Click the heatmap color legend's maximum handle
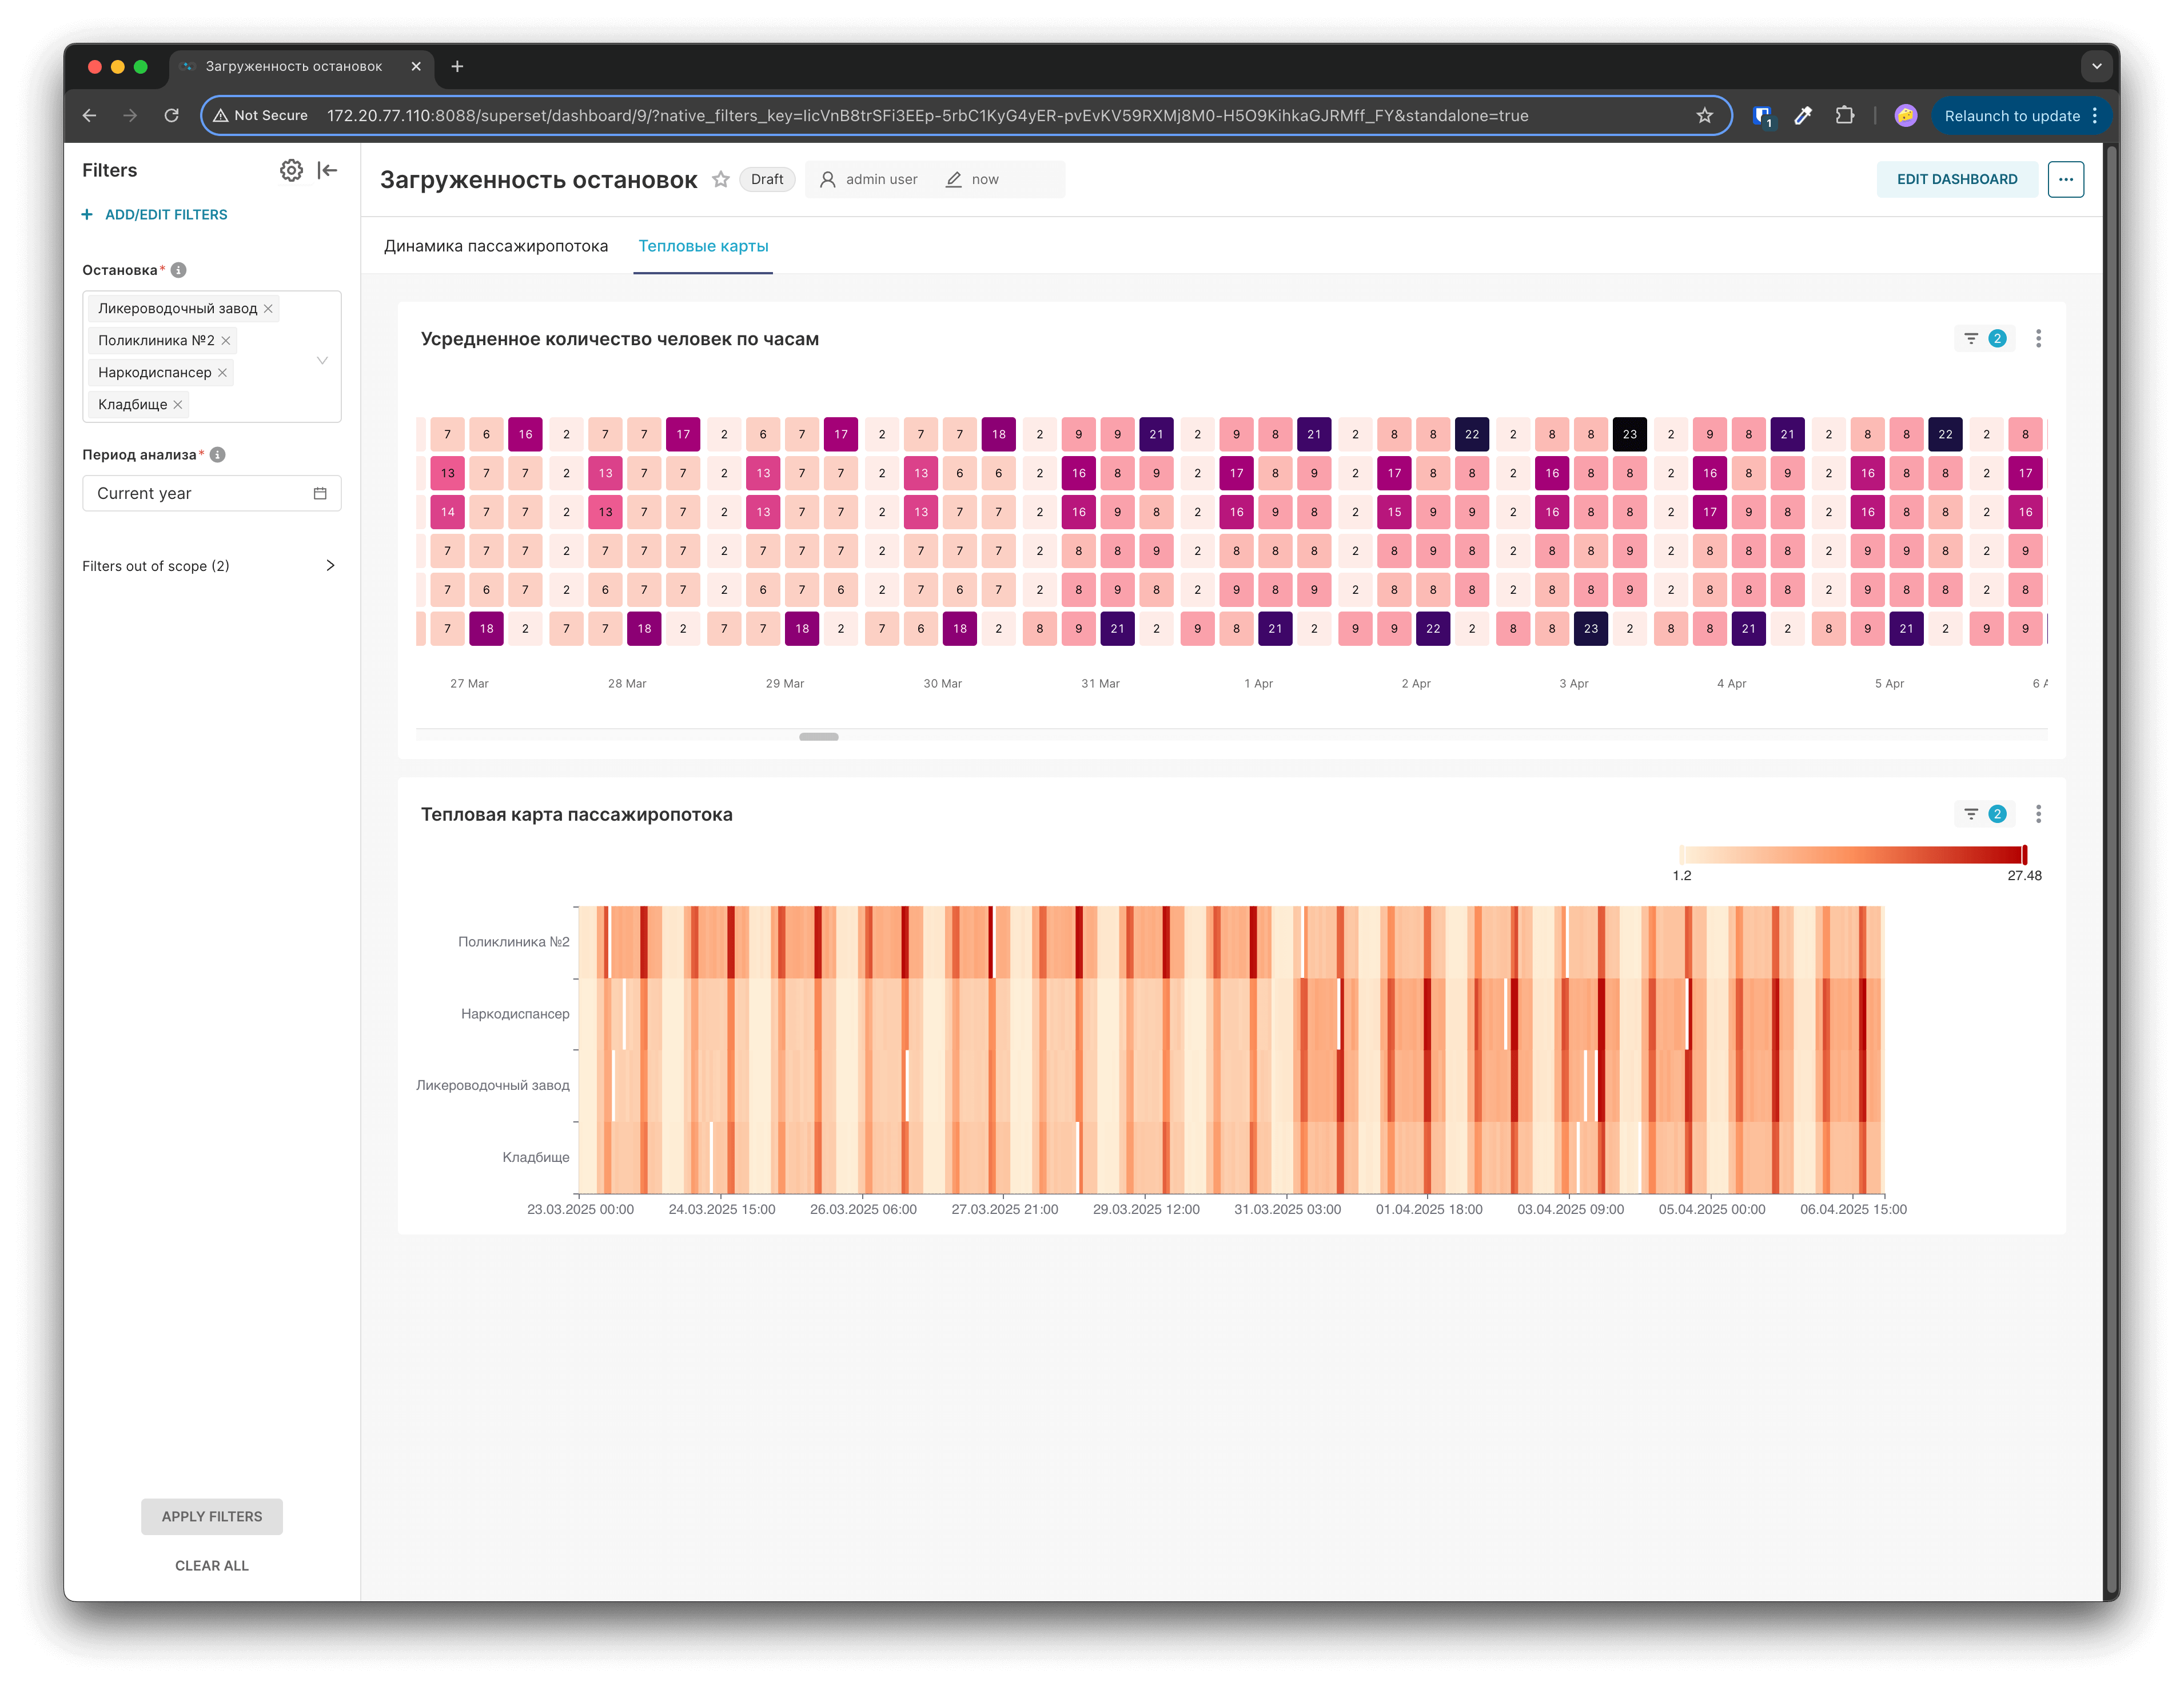The height and width of the screenshot is (1686, 2184). 2024,854
